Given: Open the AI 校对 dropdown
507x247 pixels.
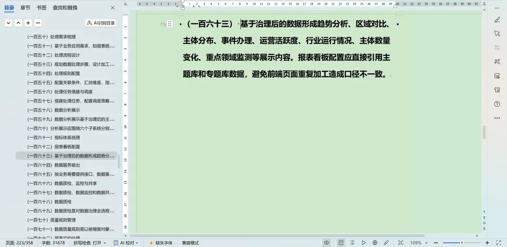Looking at the screenshot, I should pyautogui.click(x=126, y=243).
